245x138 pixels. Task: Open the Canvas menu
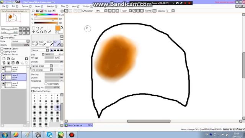(26, 7)
